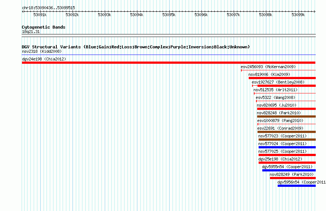Open variant esv5322 (Wang2008) label

click(x=275, y=97)
